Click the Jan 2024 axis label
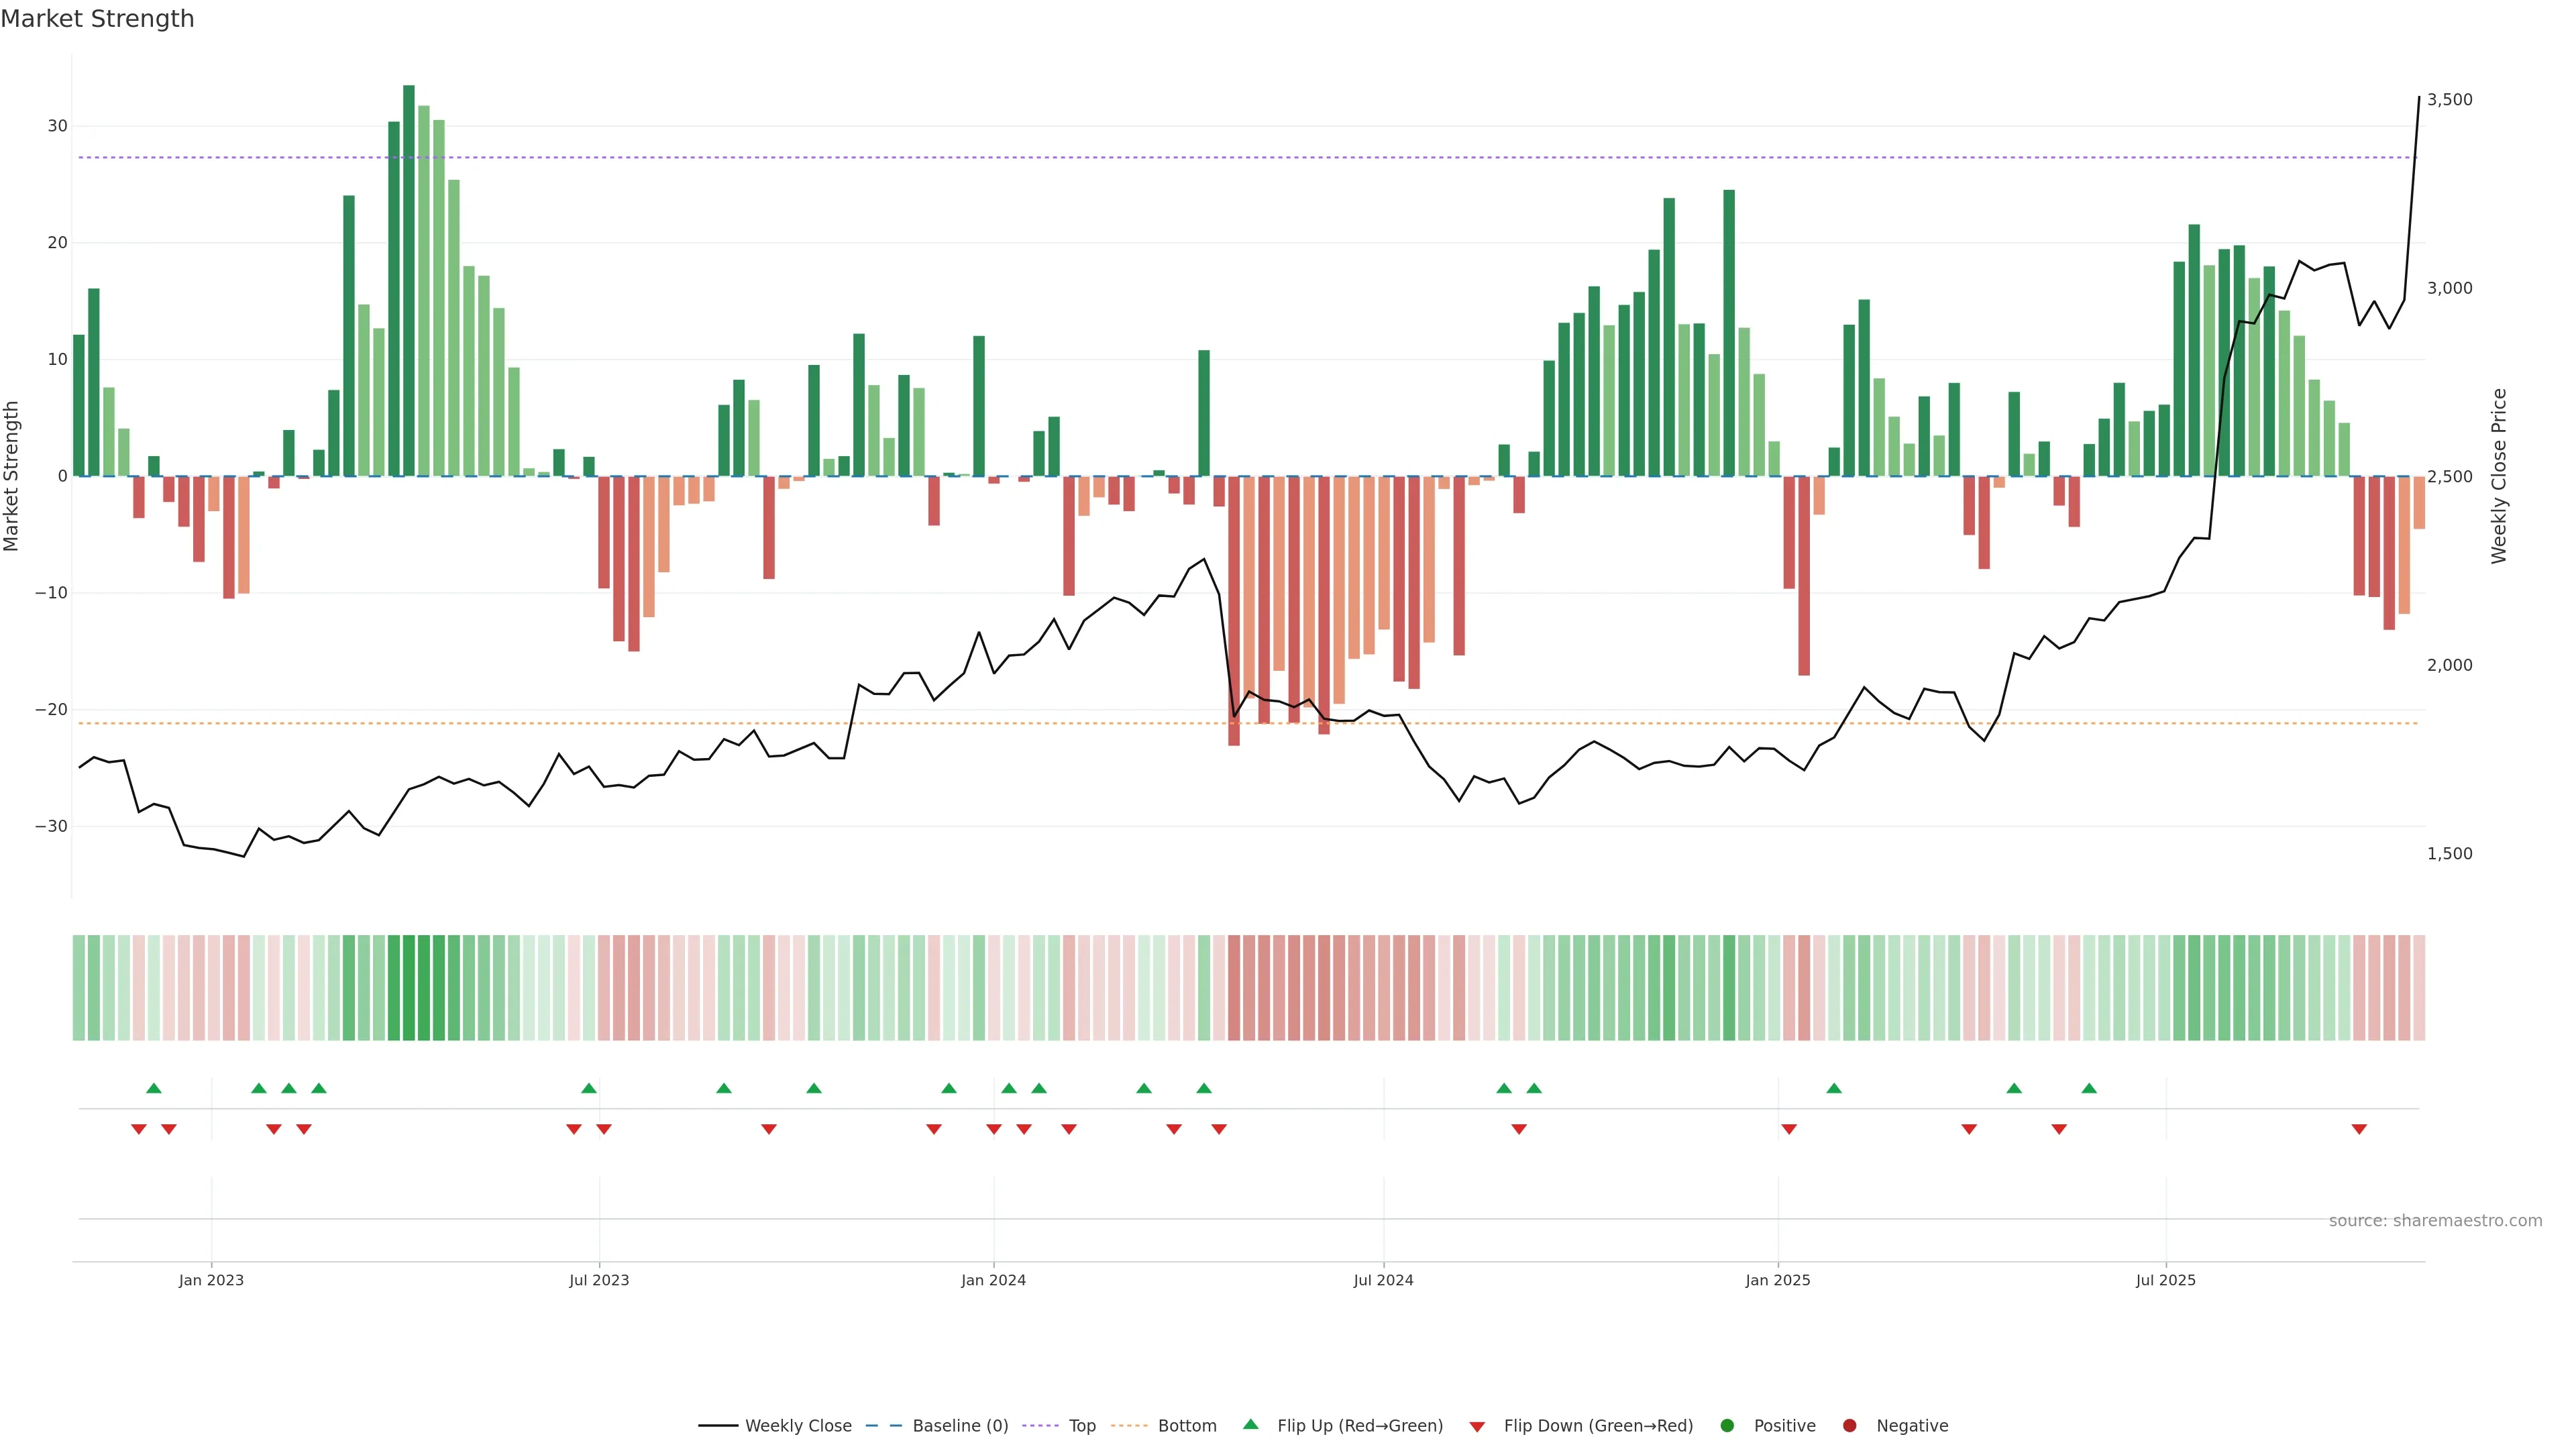The width and height of the screenshot is (2576, 1449). [993, 1280]
